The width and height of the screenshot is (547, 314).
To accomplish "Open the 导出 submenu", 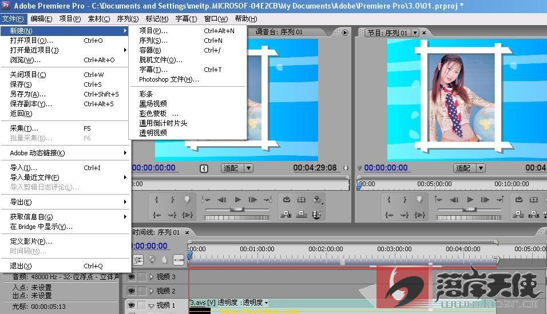I will pyautogui.click(x=65, y=202).
